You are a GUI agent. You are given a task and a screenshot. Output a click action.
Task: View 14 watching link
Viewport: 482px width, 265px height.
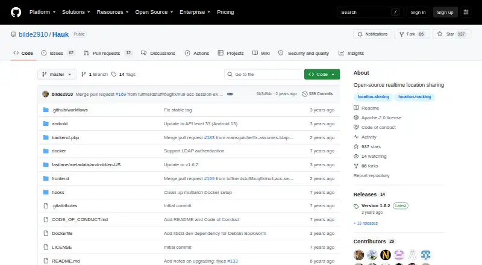[370, 156]
